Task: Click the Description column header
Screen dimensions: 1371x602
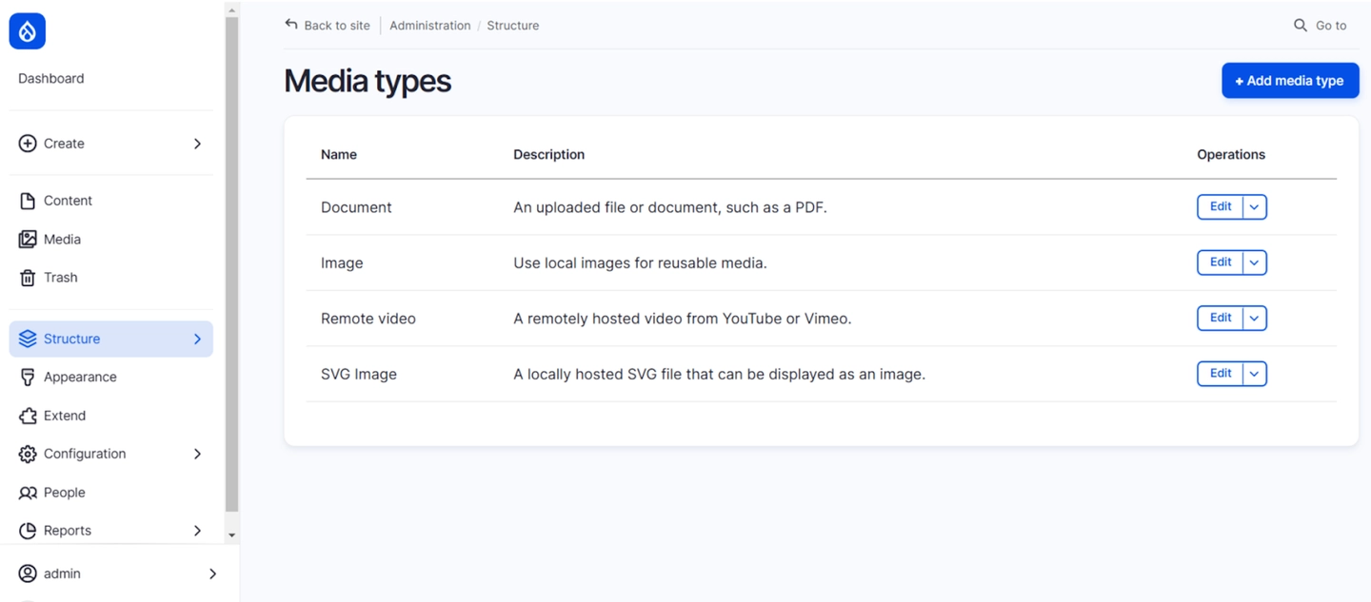Action: [549, 154]
